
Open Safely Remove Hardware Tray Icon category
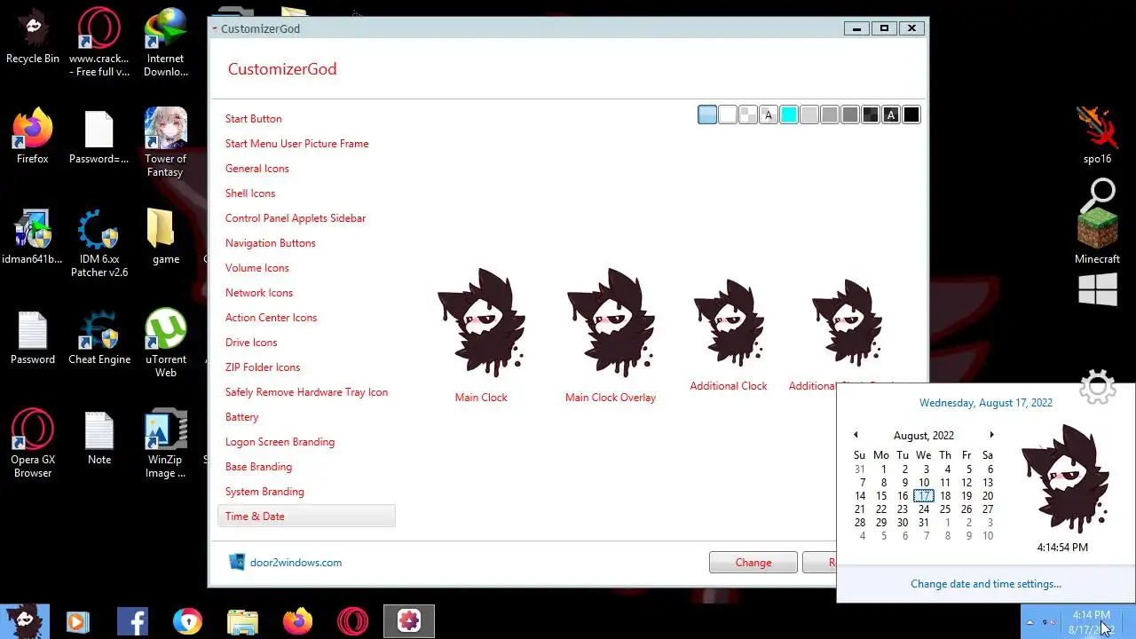tap(306, 392)
